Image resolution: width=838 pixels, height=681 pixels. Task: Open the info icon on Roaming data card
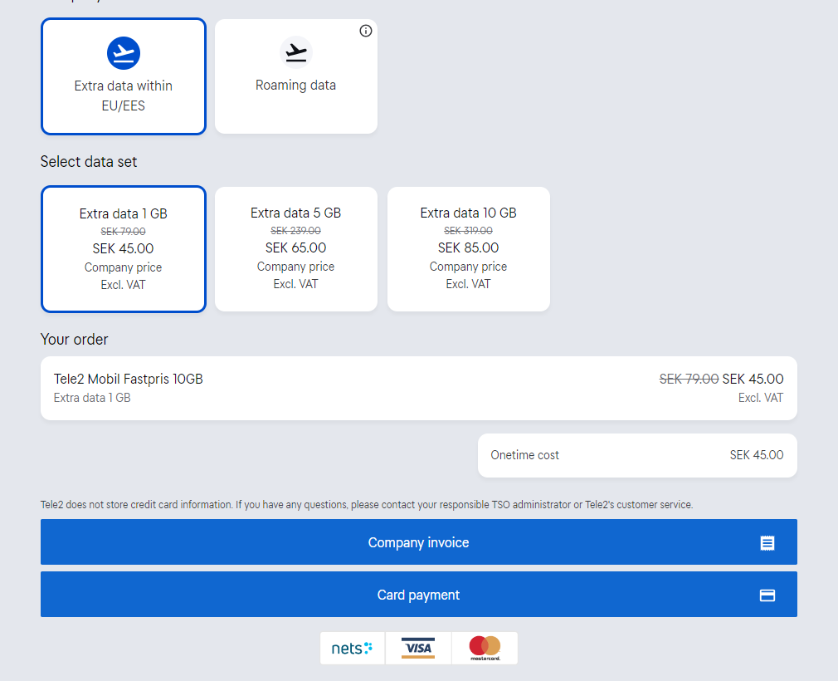coord(366,31)
